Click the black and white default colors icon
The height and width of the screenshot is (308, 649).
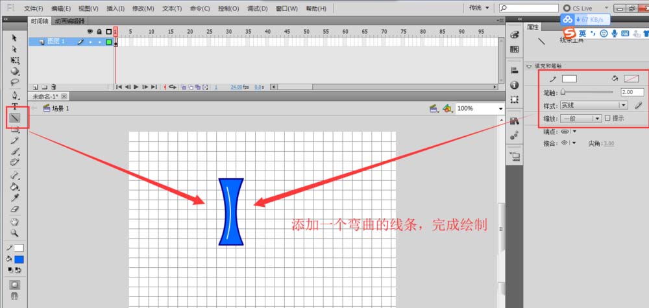coord(11,270)
